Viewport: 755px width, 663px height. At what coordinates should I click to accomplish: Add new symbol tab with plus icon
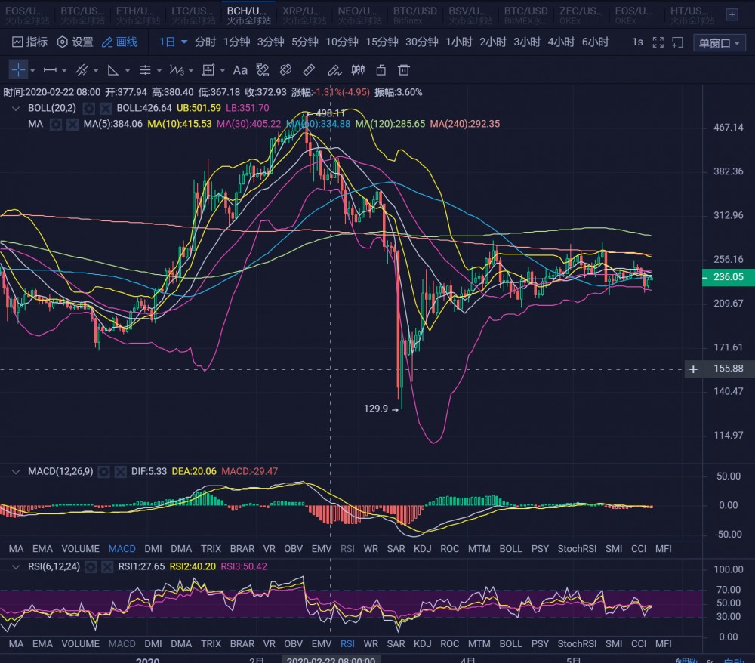(x=732, y=14)
